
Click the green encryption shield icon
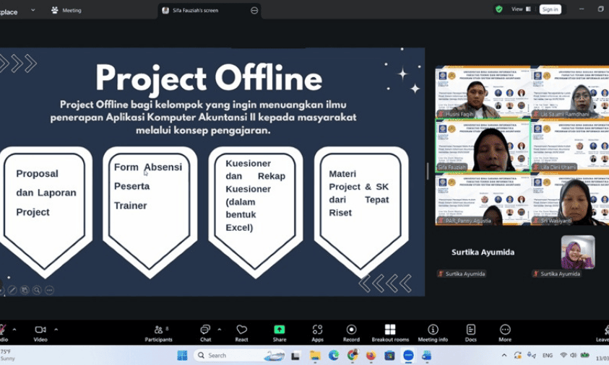tap(499, 9)
